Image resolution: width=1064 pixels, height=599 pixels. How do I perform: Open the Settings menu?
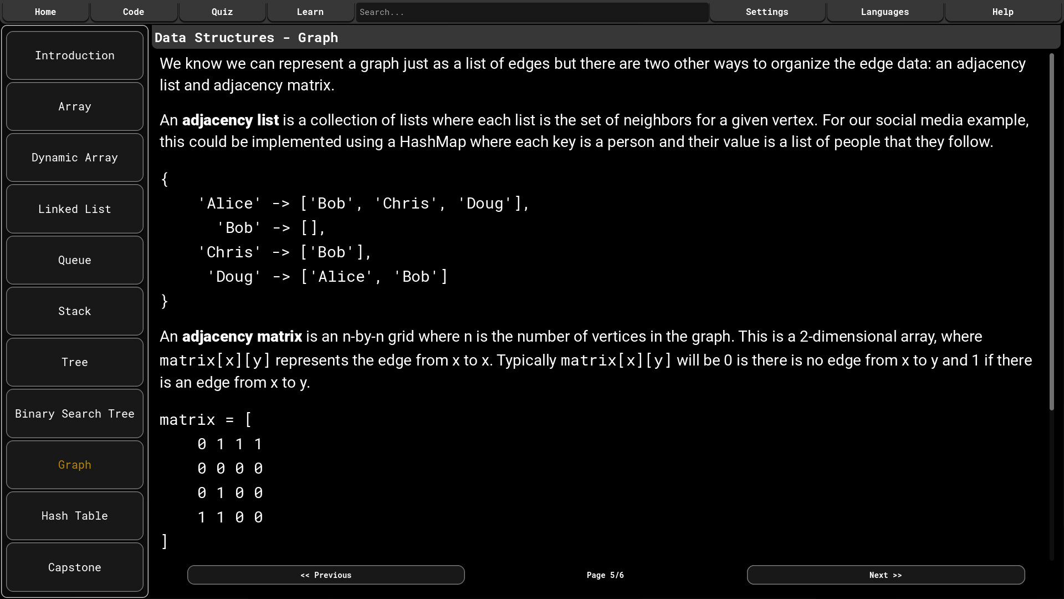(x=767, y=12)
